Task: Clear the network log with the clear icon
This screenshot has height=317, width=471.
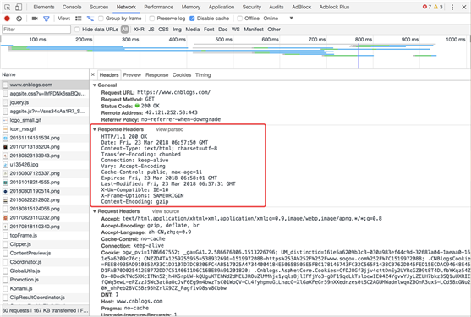Action: click(x=19, y=19)
